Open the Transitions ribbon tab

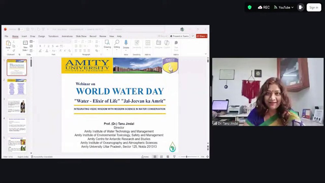pos(53,36)
